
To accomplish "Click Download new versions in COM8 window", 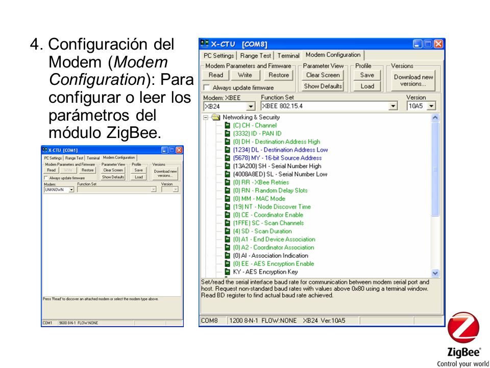I will [x=413, y=80].
